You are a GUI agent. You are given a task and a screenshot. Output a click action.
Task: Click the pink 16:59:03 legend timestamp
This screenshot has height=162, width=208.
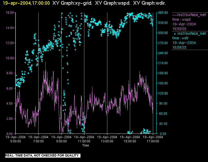(x=179, y=29)
